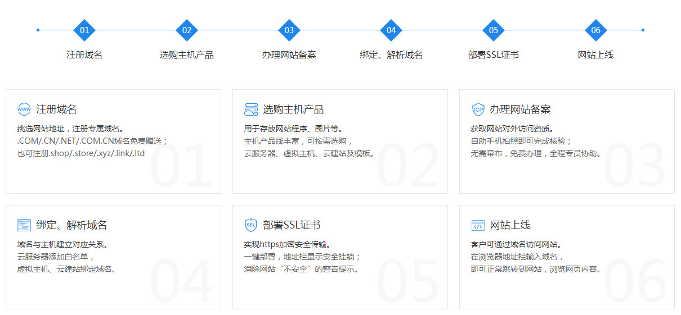Viewport: 681px width, 315px height.
Task: Select step 06 diamond marker
Action: (x=596, y=30)
